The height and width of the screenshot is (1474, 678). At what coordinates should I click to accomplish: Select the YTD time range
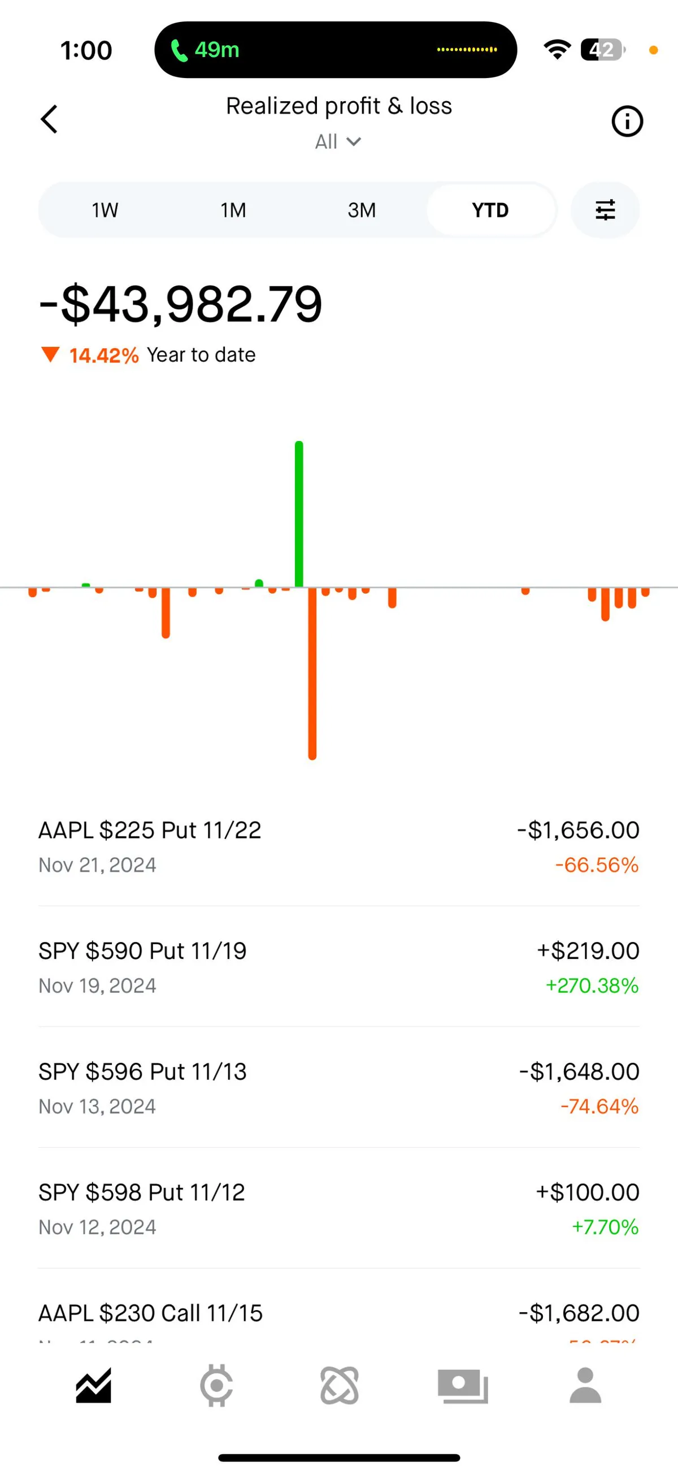[490, 210]
